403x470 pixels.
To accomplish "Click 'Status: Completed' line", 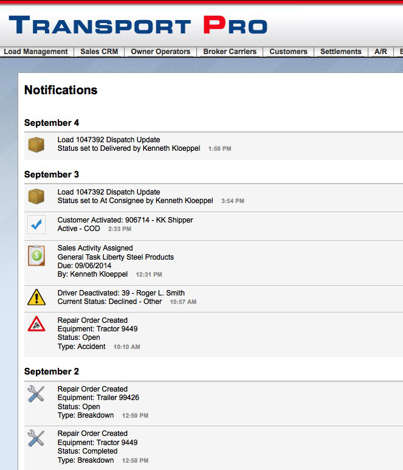I will click(88, 451).
